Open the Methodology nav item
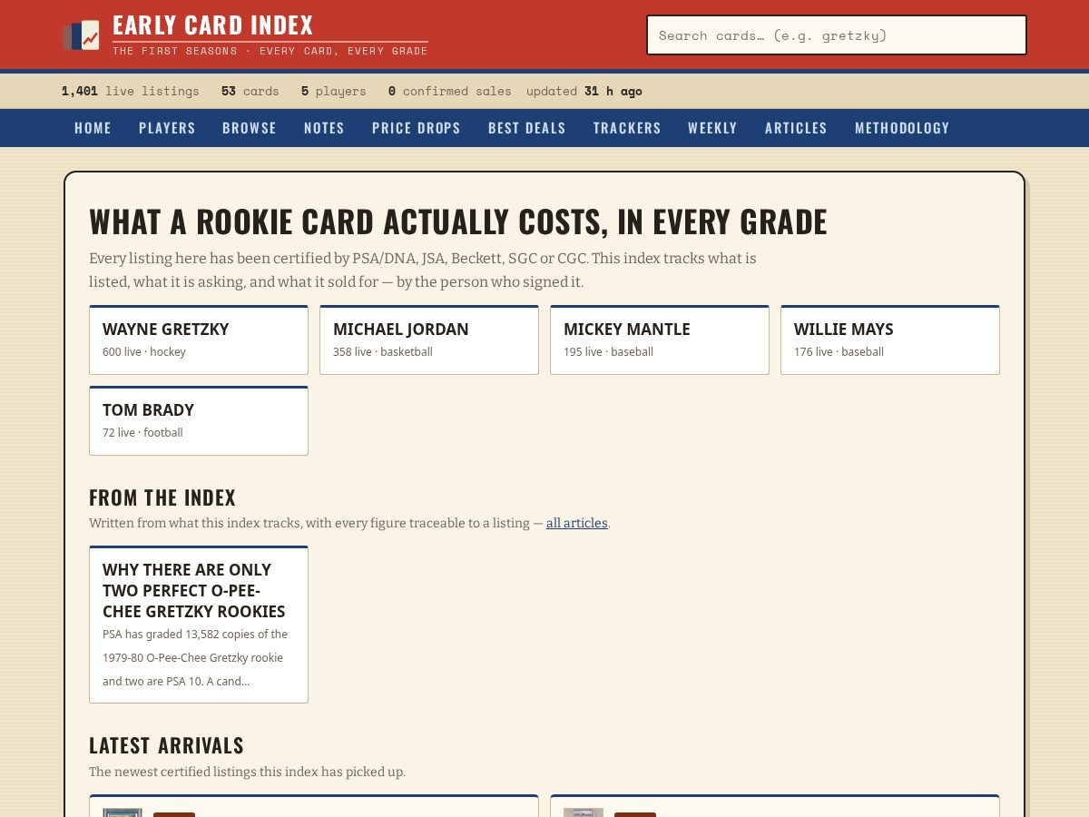 tap(902, 128)
